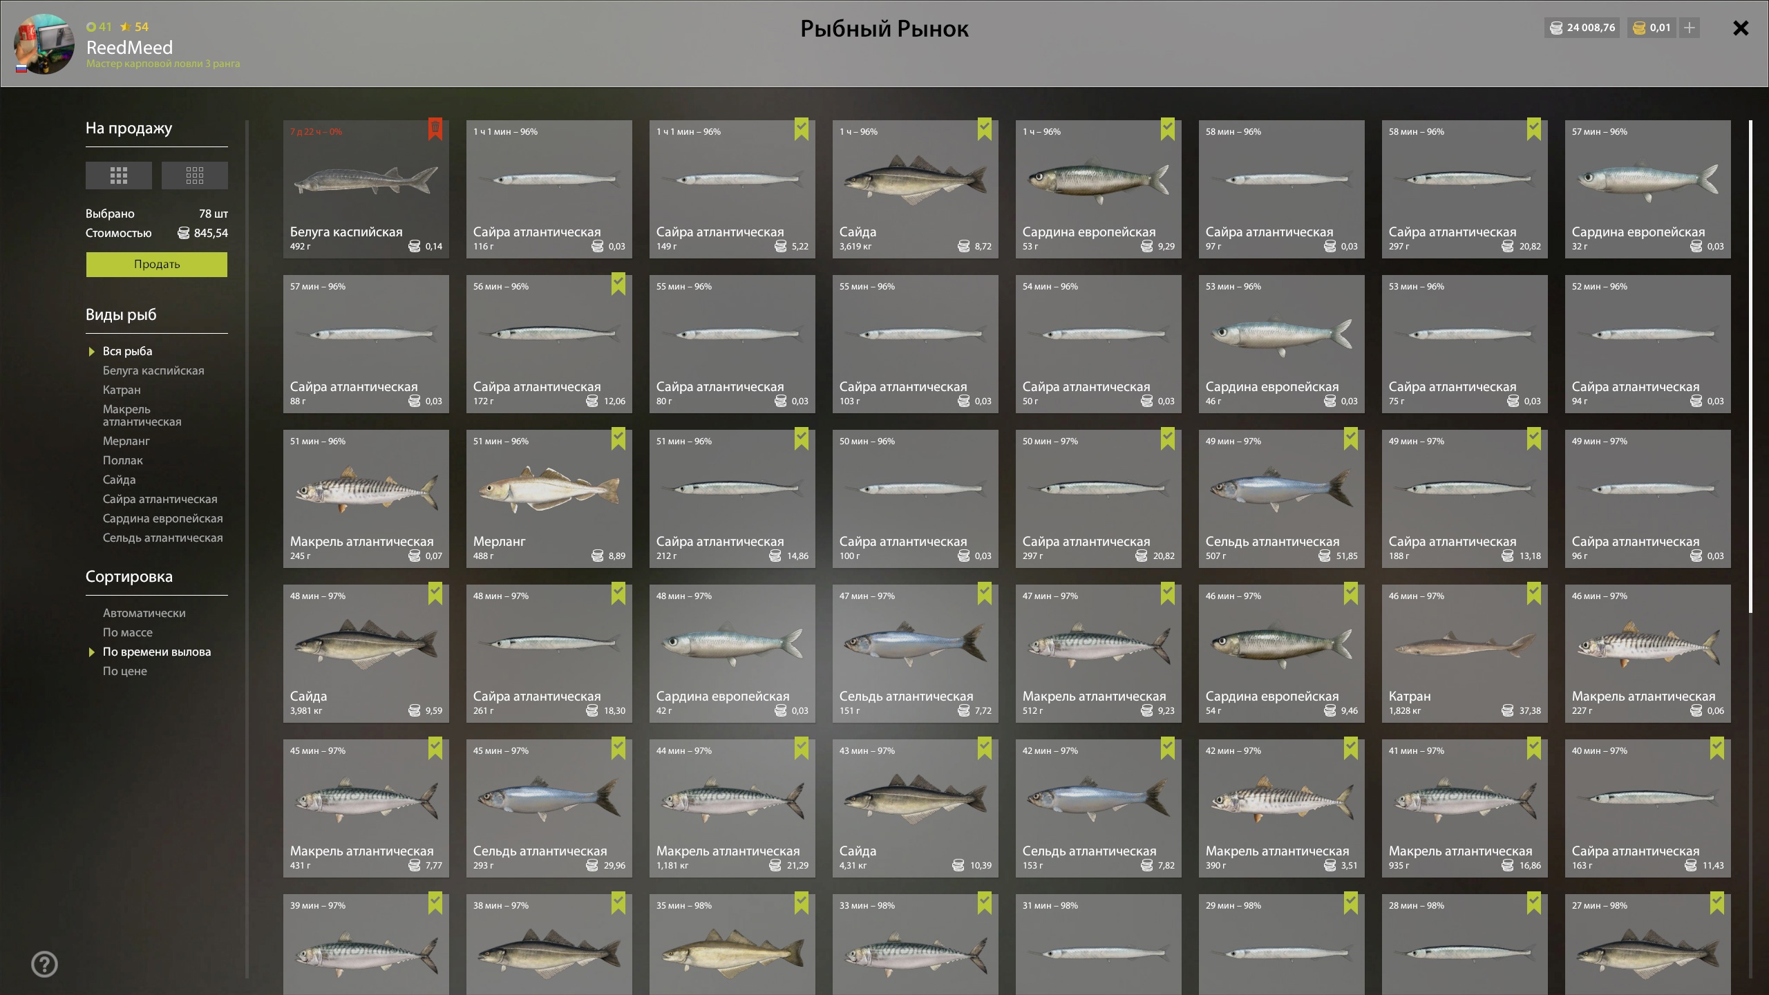Screen dimensions: 1769x995
Task: Toggle the checkmark on Катран 1,828 кг
Action: click(1534, 593)
